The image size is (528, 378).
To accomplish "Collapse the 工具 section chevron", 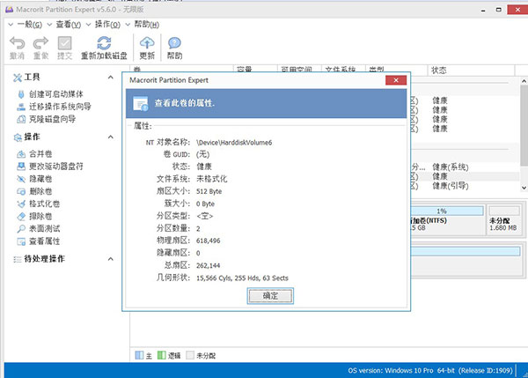I will [x=111, y=78].
